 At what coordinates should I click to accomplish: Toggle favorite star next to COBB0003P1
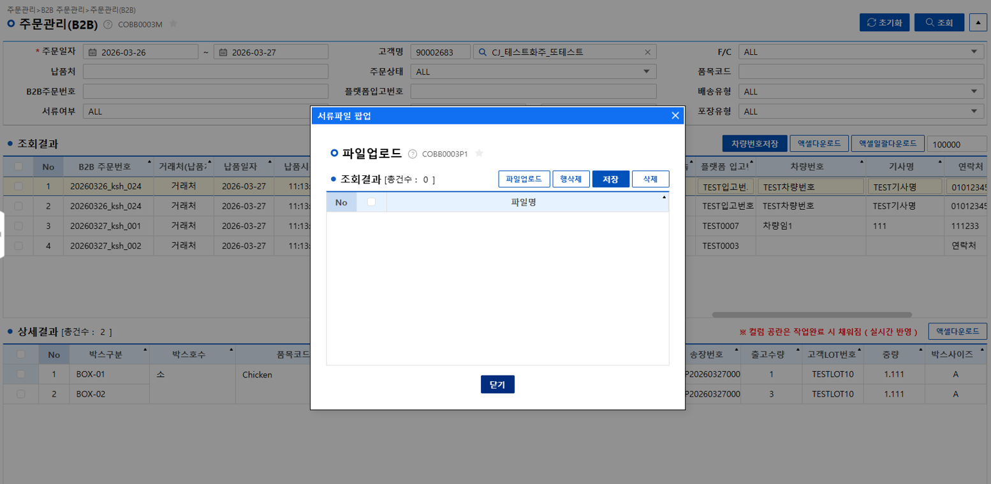479,153
